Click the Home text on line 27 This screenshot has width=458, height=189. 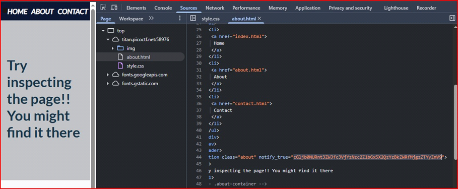coord(219,43)
